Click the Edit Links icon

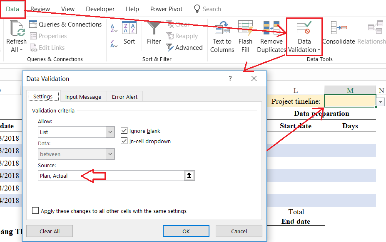[33, 47]
